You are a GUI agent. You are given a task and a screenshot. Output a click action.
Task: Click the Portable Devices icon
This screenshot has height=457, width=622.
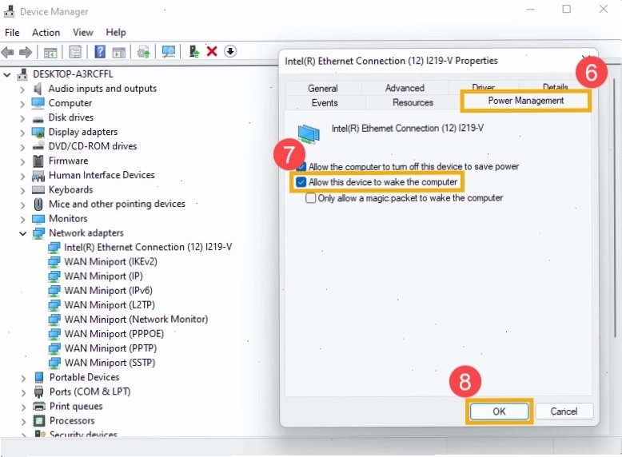click(x=39, y=377)
